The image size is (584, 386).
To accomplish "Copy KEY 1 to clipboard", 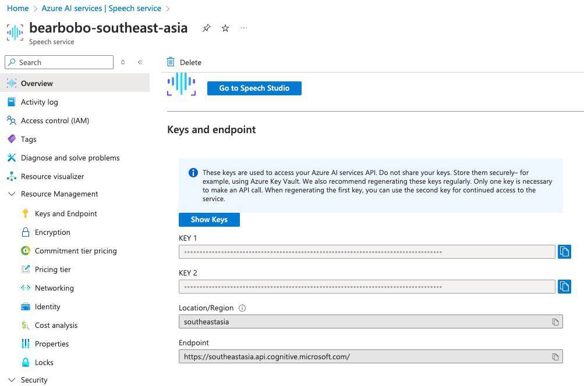I will pyautogui.click(x=564, y=252).
